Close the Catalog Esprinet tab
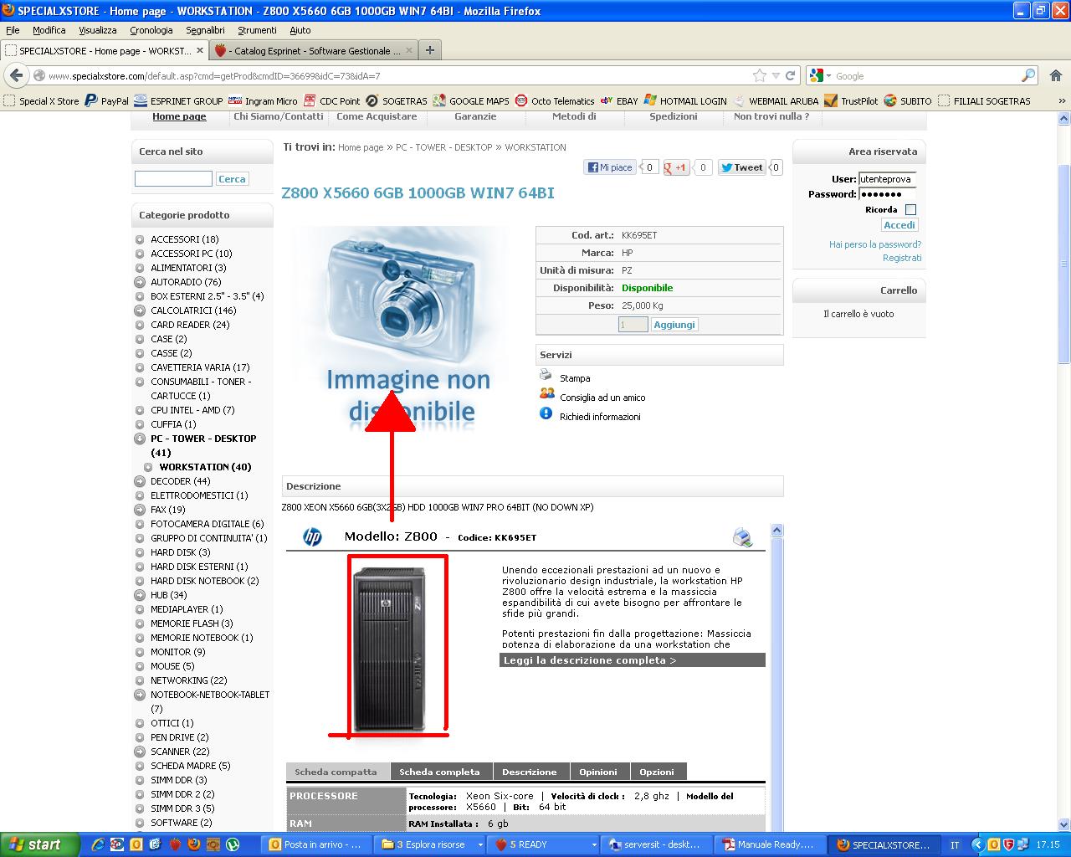The height and width of the screenshot is (857, 1071). click(409, 50)
